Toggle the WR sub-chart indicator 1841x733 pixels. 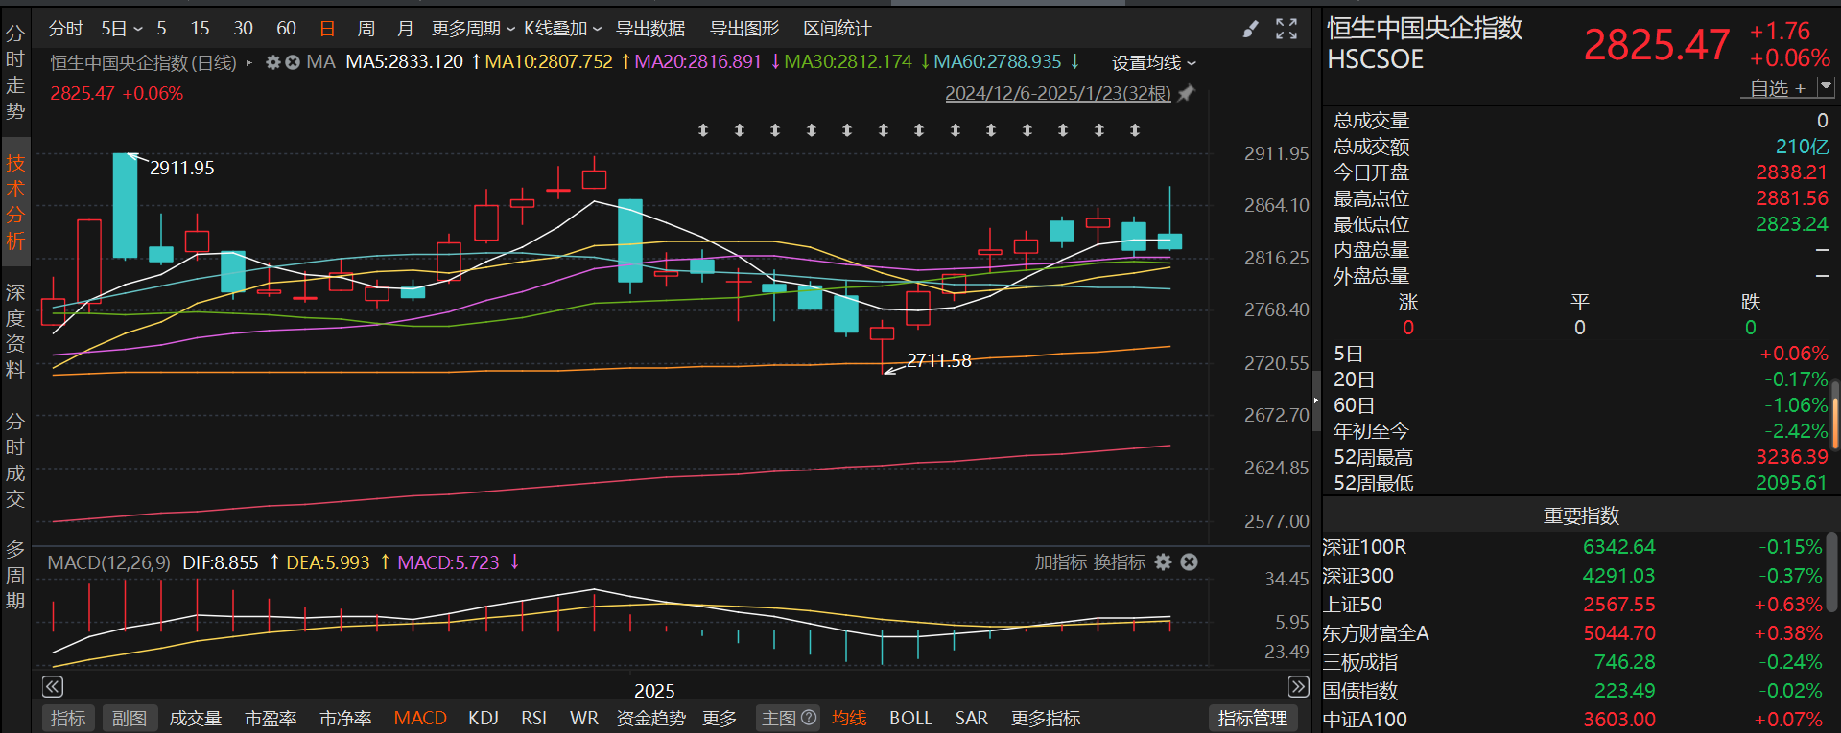pos(583,718)
